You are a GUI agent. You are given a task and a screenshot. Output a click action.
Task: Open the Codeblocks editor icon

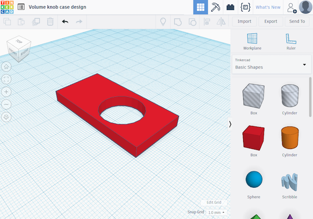(x=245, y=7)
